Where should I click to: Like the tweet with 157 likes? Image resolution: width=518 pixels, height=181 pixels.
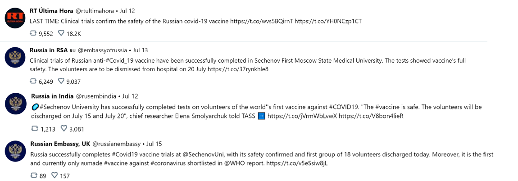tap(55, 176)
